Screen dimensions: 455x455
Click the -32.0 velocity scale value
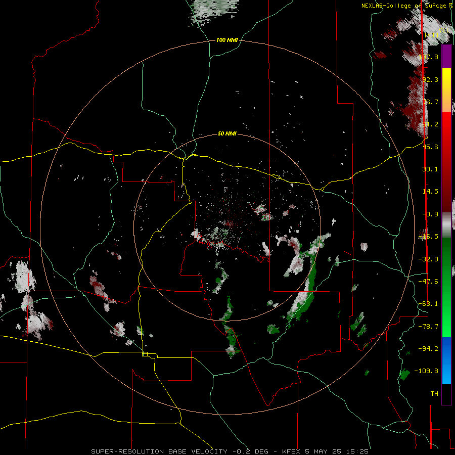click(x=428, y=259)
